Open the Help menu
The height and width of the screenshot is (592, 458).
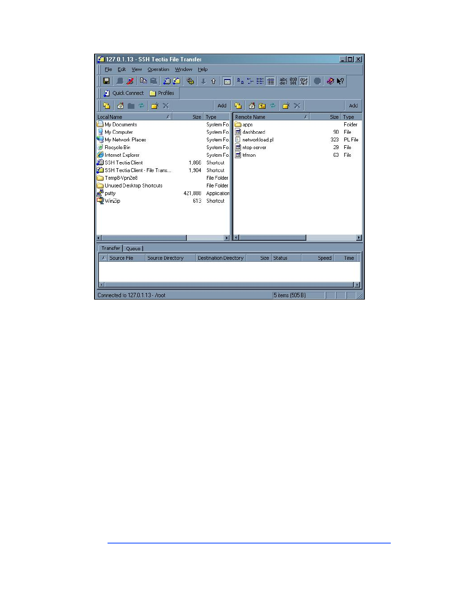click(203, 70)
